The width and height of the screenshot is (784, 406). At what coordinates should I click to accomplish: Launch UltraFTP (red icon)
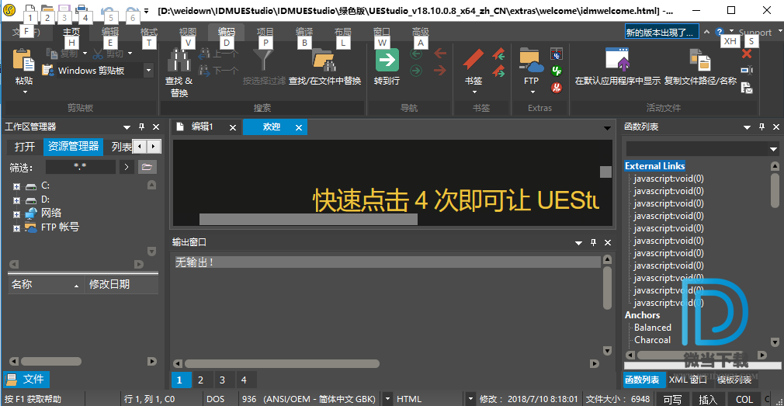557,88
